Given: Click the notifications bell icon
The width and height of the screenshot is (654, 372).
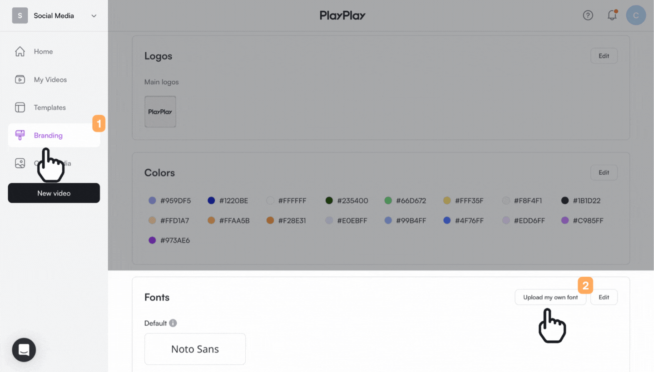Looking at the screenshot, I should point(612,15).
